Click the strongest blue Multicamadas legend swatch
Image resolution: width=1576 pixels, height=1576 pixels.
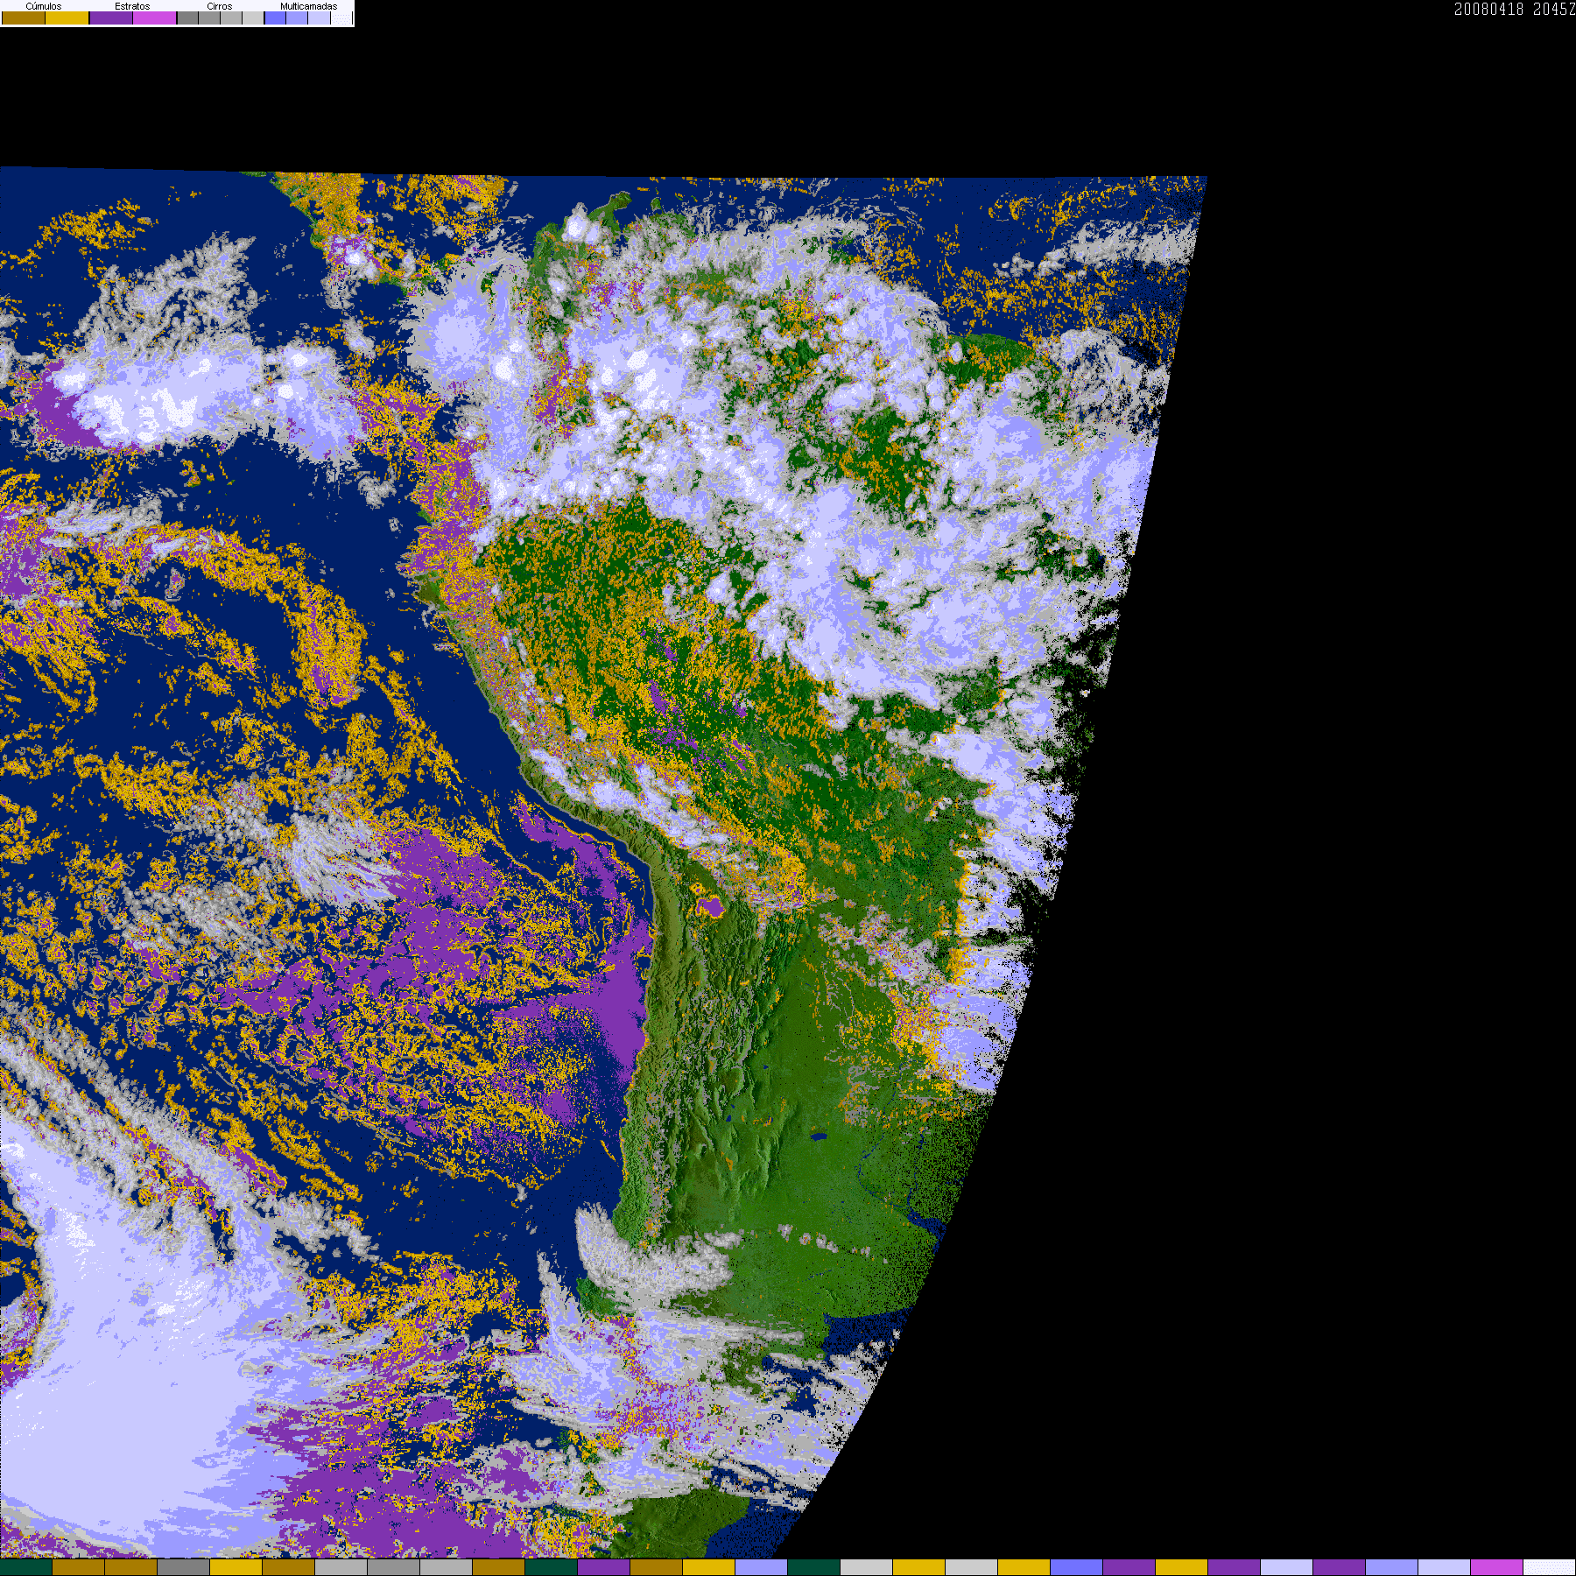pos(275,18)
